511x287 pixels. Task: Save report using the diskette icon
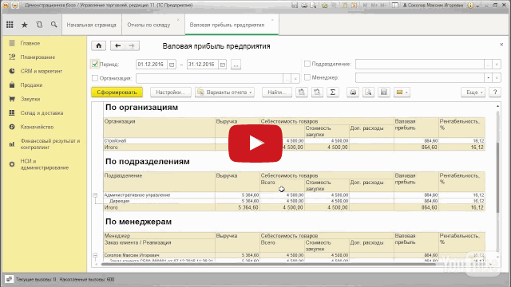(384, 92)
